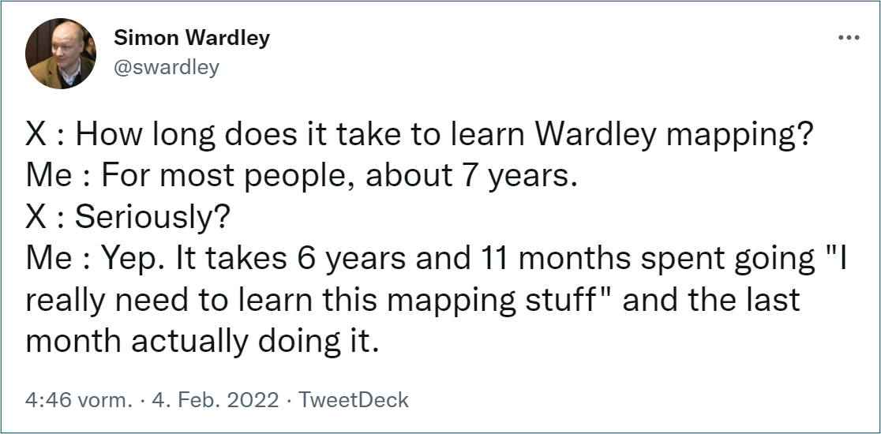Click the 'X : Seriously?' line
The height and width of the screenshot is (434, 881).
[128, 217]
